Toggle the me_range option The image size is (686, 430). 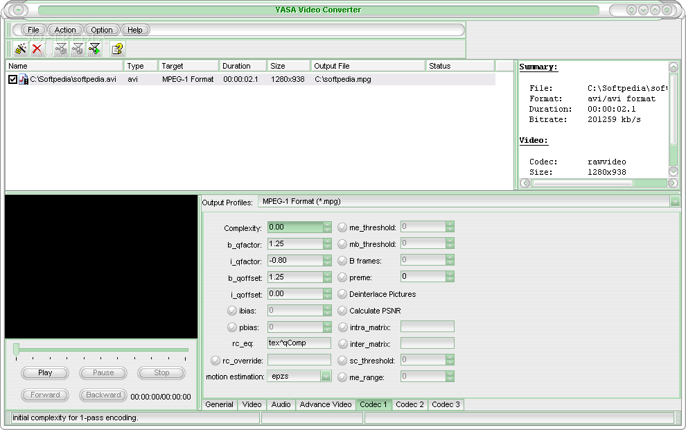click(342, 377)
